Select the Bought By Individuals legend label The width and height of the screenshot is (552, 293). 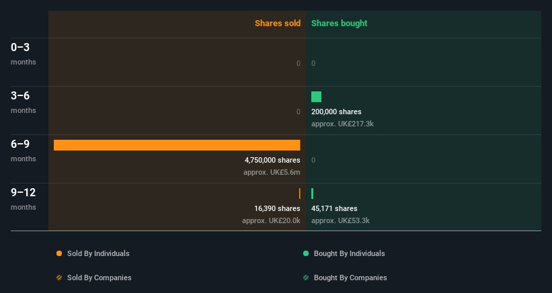349,253
